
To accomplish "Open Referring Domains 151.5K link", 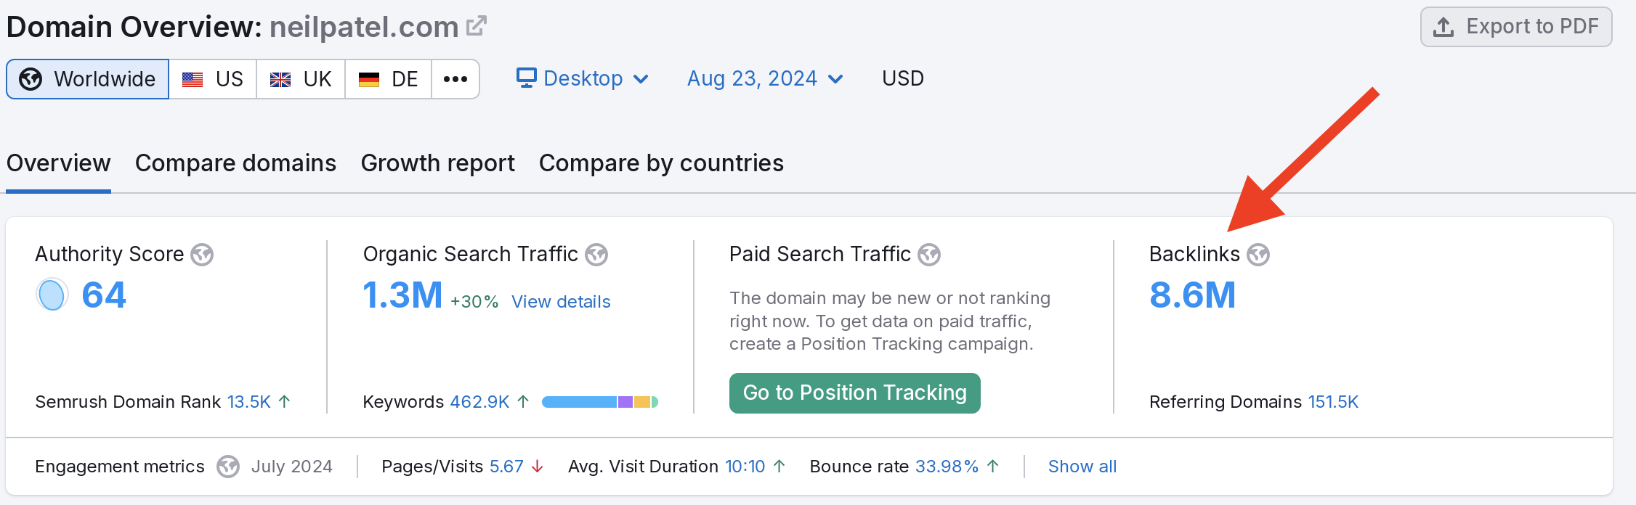I will tap(1333, 402).
